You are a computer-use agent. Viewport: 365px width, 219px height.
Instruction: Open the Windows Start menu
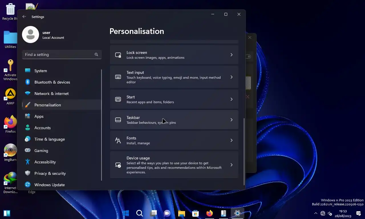(x=125, y=213)
